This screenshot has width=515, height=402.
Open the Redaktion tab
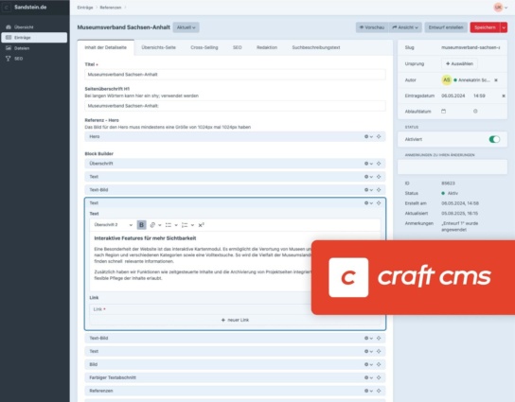[x=267, y=47]
